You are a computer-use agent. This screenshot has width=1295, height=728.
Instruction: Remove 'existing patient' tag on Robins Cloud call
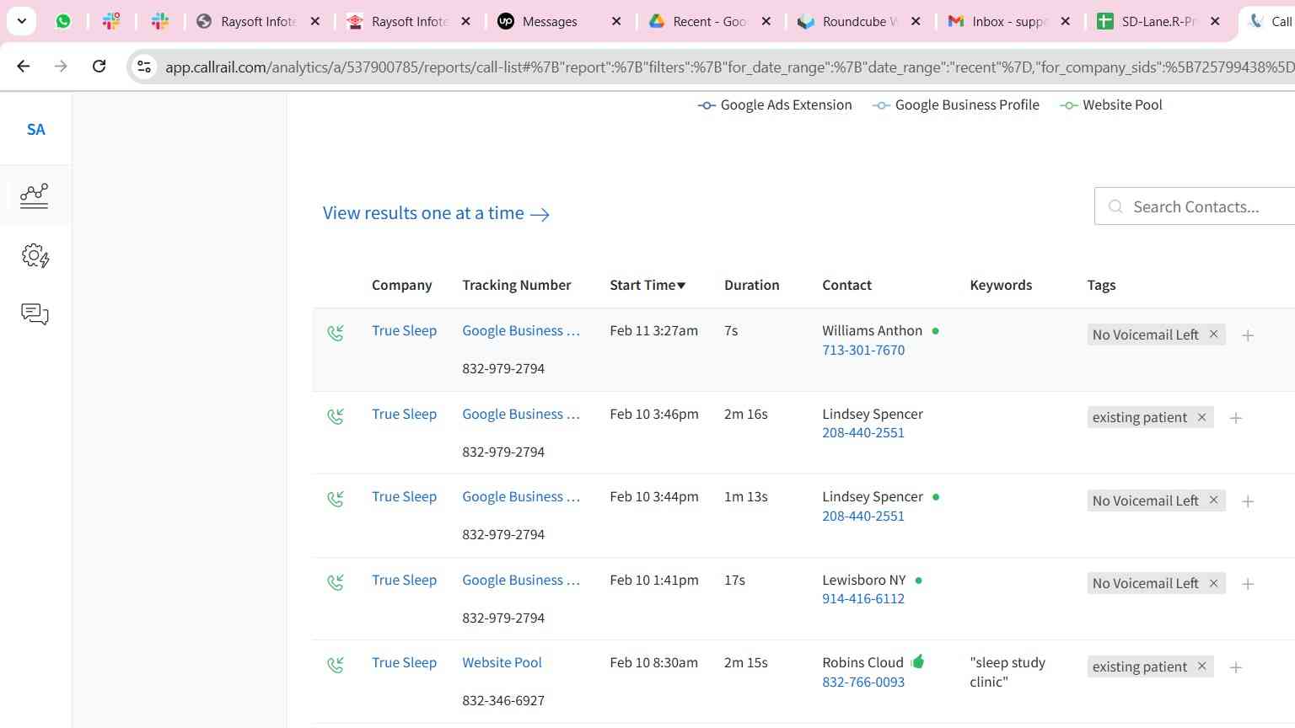pos(1201,666)
